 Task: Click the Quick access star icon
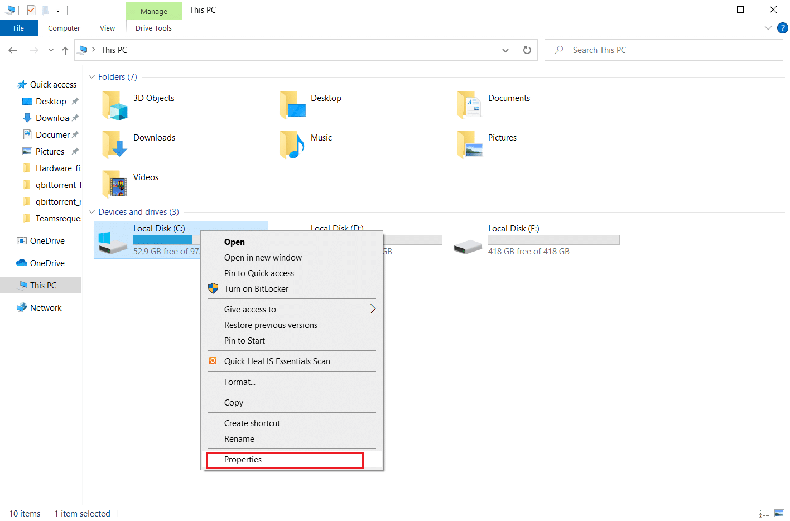22,85
